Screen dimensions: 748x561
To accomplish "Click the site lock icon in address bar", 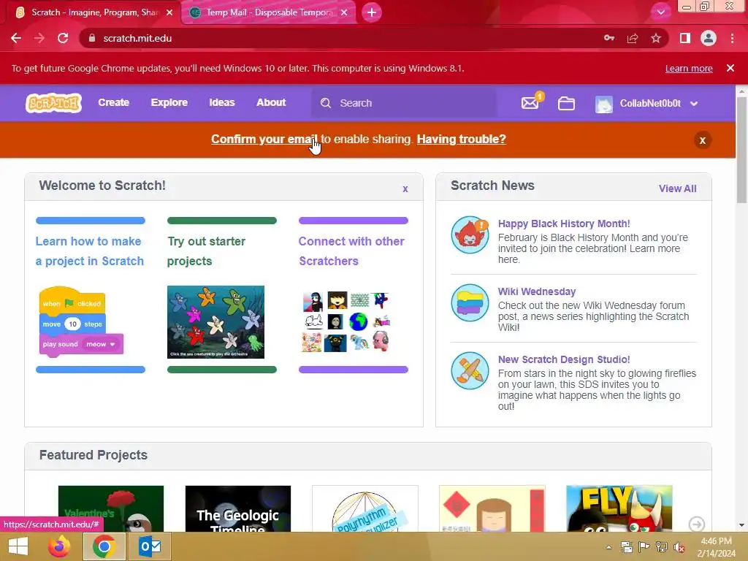I will [92, 38].
